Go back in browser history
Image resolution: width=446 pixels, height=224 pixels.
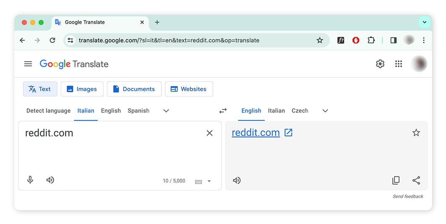point(22,40)
